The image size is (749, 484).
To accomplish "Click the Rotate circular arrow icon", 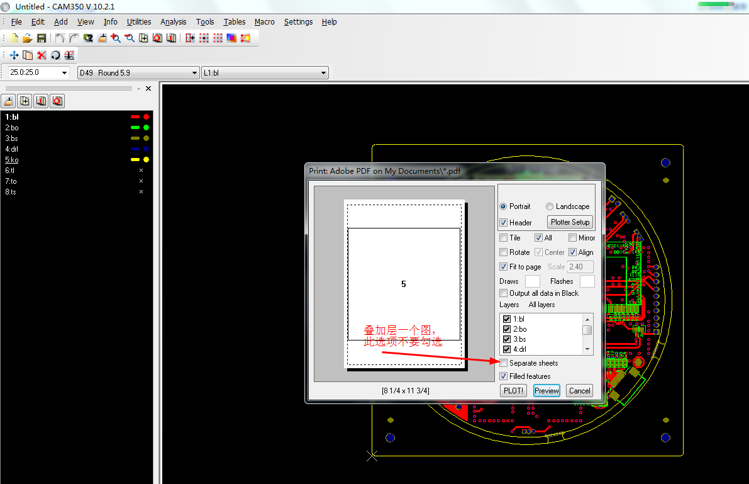I will (x=55, y=55).
